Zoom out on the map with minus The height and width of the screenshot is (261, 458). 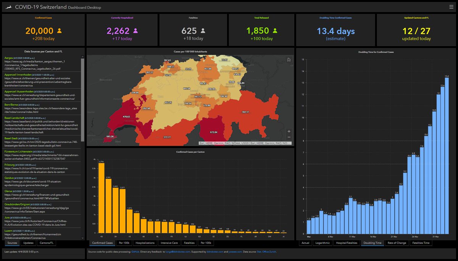point(289,137)
